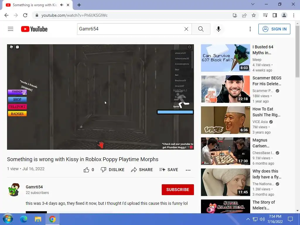Click the video title text
The image size is (300, 225).
83,159
